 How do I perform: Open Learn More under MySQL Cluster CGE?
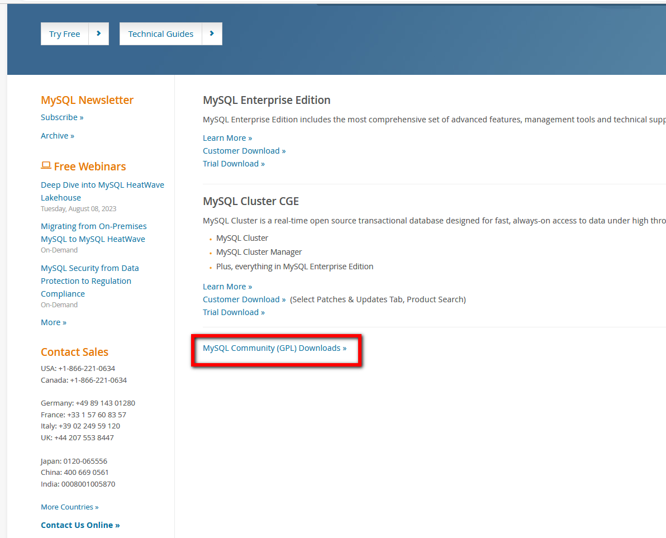coord(227,287)
